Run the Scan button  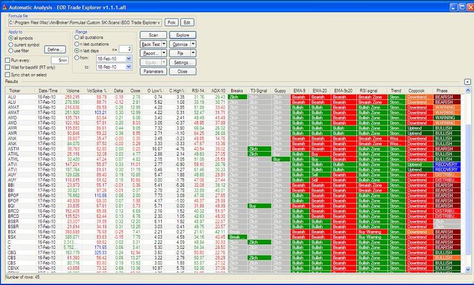point(153,35)
